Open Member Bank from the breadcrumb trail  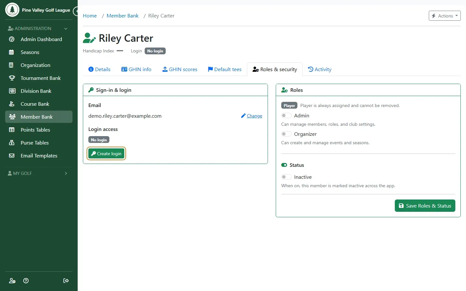click(x=122, y=16)
